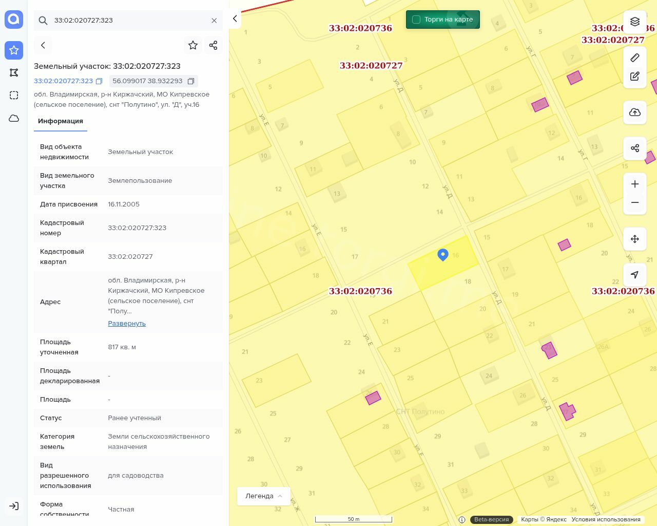Copy the cadastral number 33:02:020727:323

[x=100, y=81]
